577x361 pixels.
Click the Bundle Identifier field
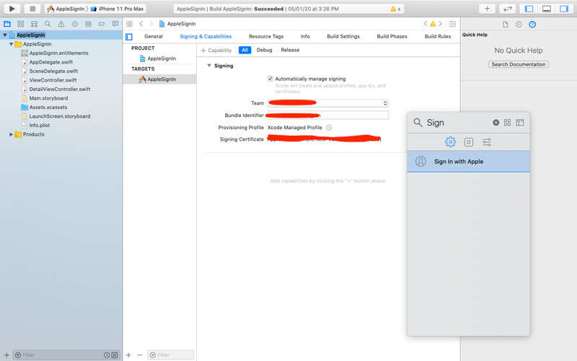tap(328, 116)
